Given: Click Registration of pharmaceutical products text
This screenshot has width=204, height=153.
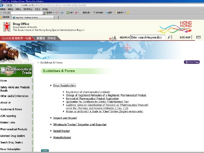Looking at the screenshot, I should (x=88, y=92).
